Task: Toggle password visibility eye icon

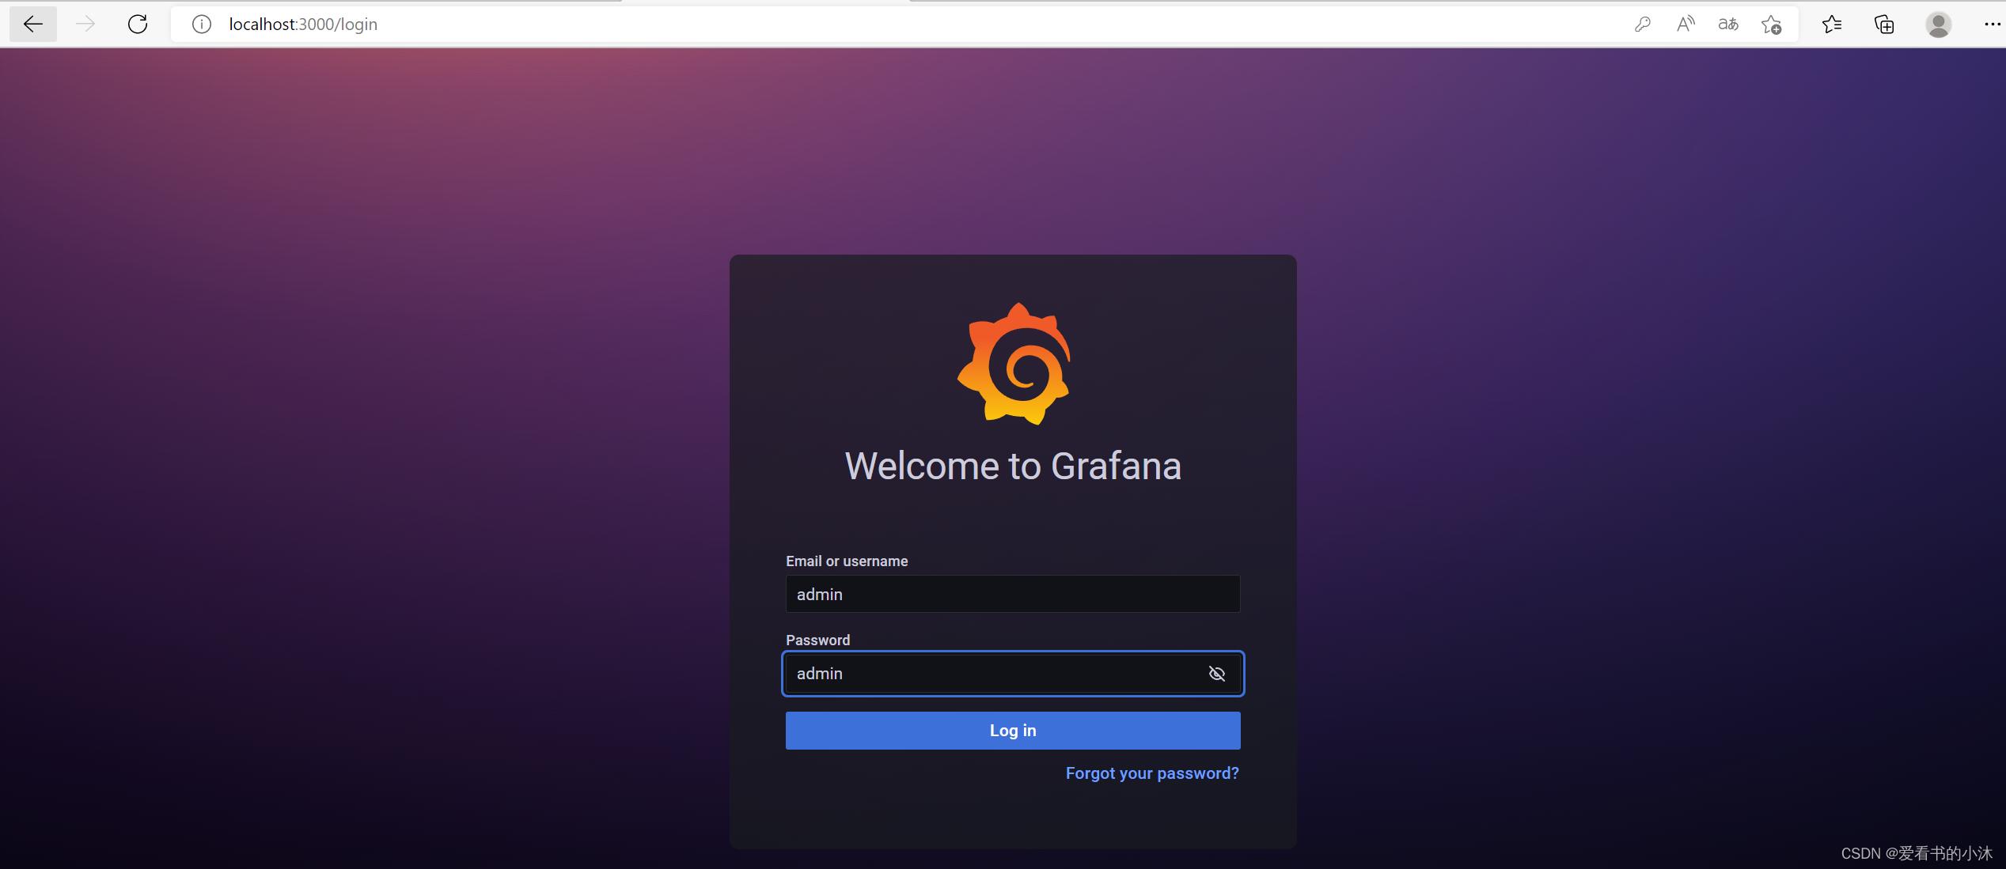Action: tap(1217, 674)
